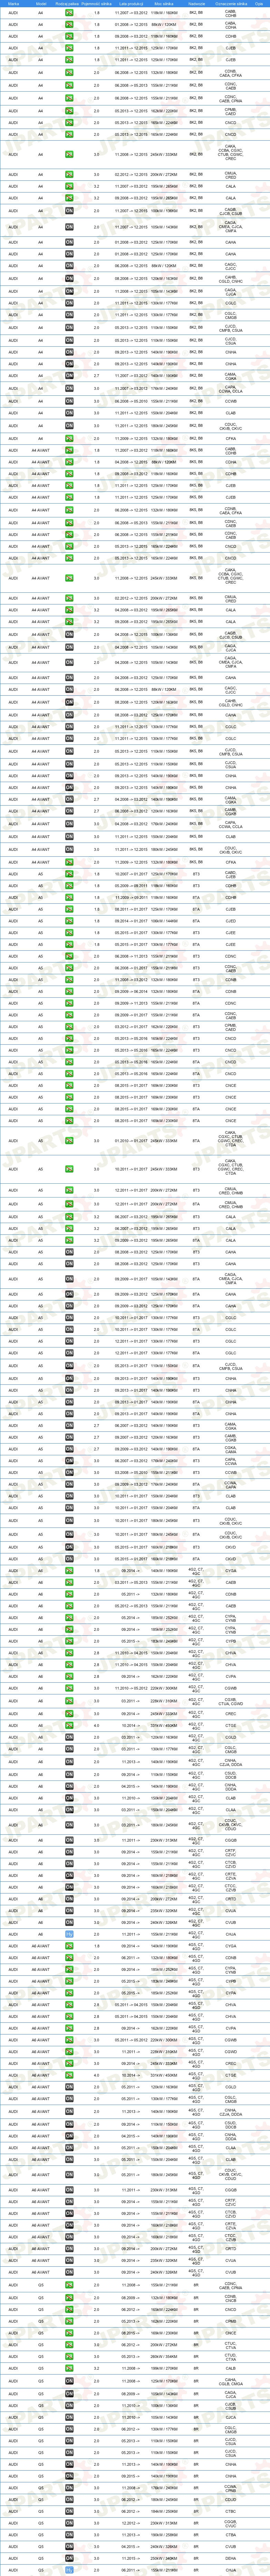The height and width of the screenshot is (2576, 270).
Task: Click green fuel icon in topmost AUDI A4 row
Action: 69,13
